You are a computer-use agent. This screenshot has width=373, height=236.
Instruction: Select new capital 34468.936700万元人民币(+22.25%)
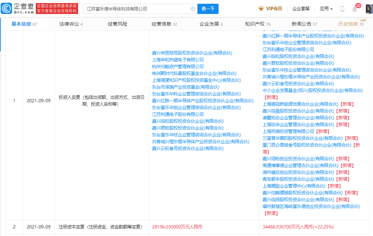pos(298,227)
